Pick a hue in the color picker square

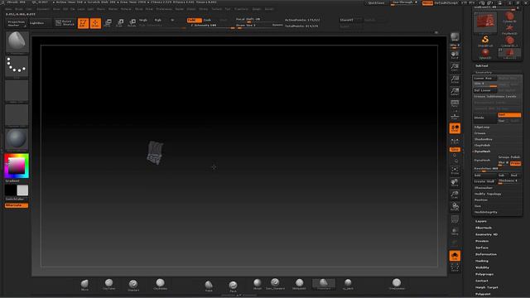coord(17,166)
